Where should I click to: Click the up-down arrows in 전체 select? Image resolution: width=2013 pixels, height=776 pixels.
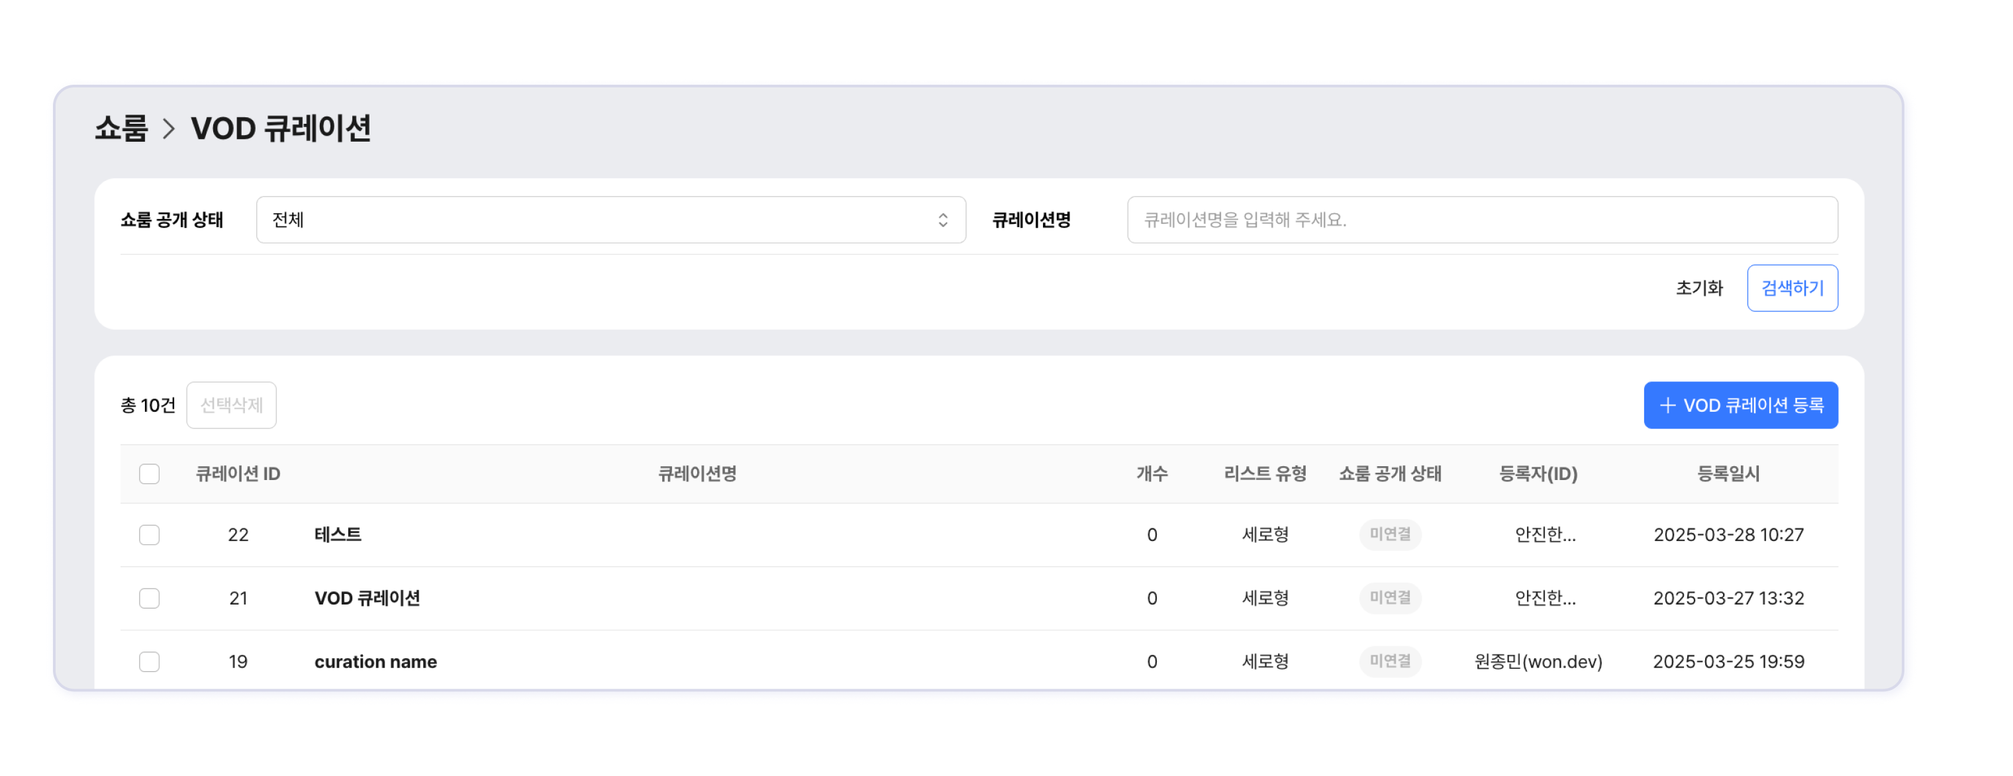click(x=942, y=220)
